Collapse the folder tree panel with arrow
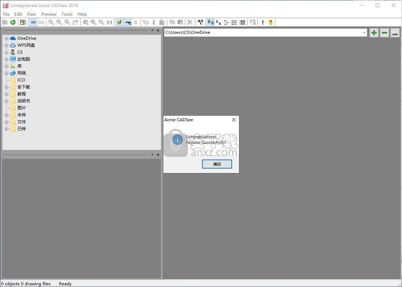 (152, 30)
